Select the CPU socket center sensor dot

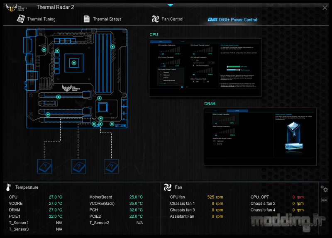point(74,63)
